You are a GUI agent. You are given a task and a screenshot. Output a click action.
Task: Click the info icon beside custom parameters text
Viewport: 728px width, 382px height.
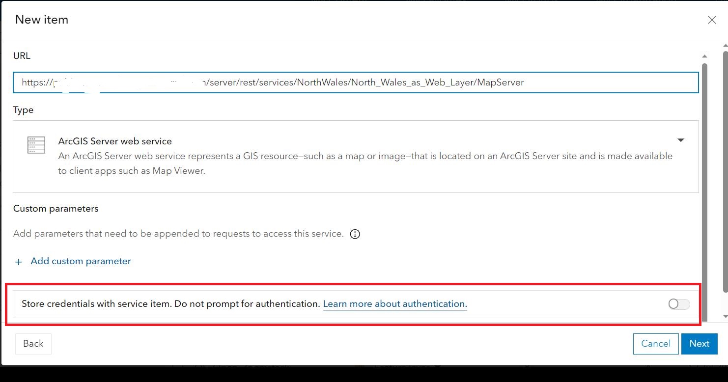(x=355, y=234)
